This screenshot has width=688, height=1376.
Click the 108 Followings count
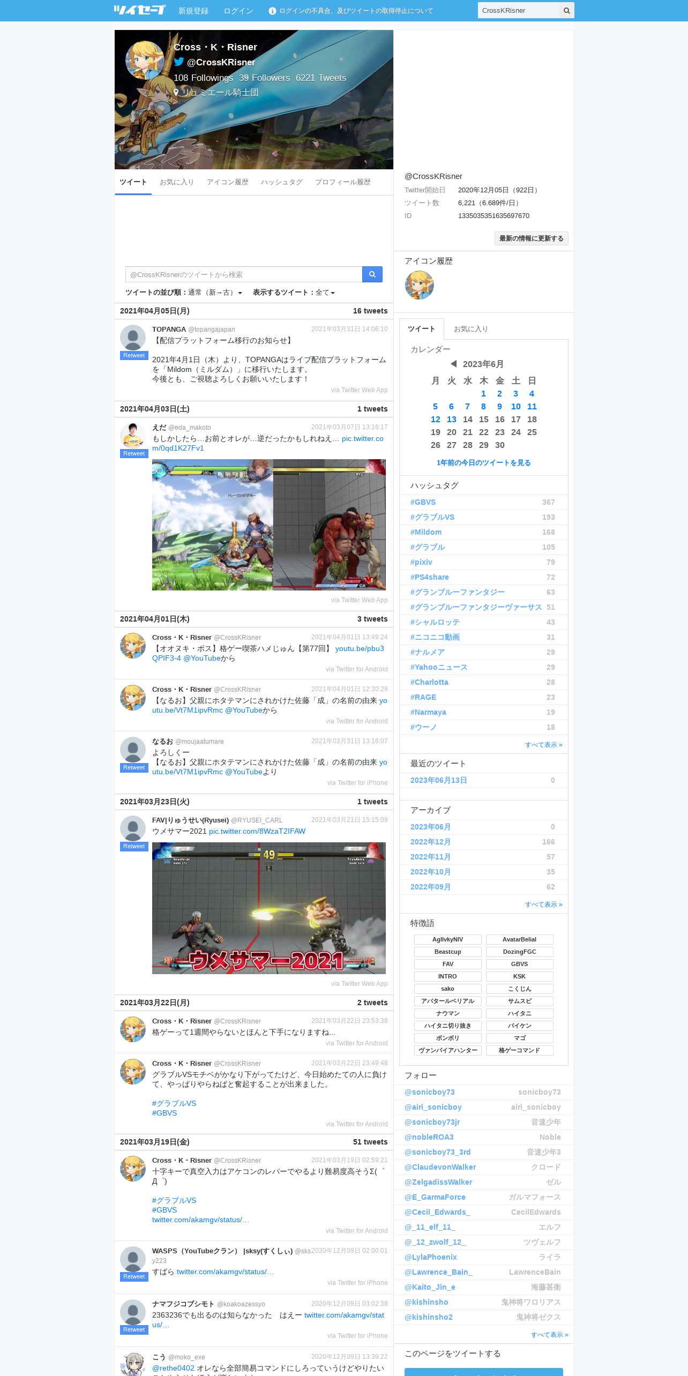[203, 78]
